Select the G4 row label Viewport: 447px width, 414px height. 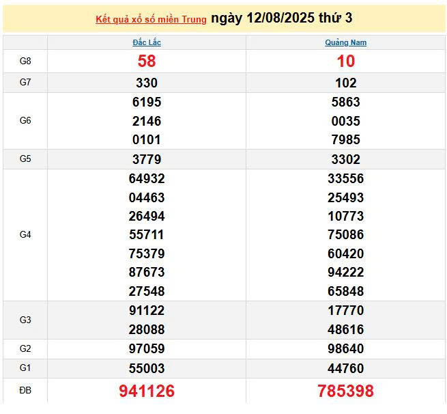[25, 234]
